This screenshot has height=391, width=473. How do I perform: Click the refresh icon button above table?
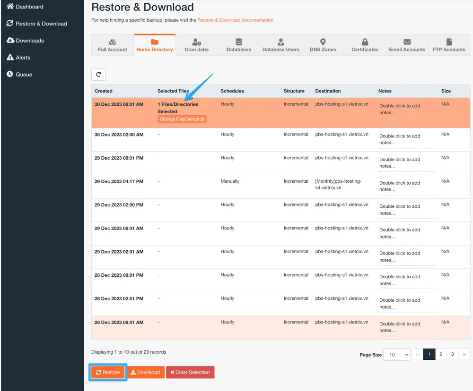(x=98, y=75)
